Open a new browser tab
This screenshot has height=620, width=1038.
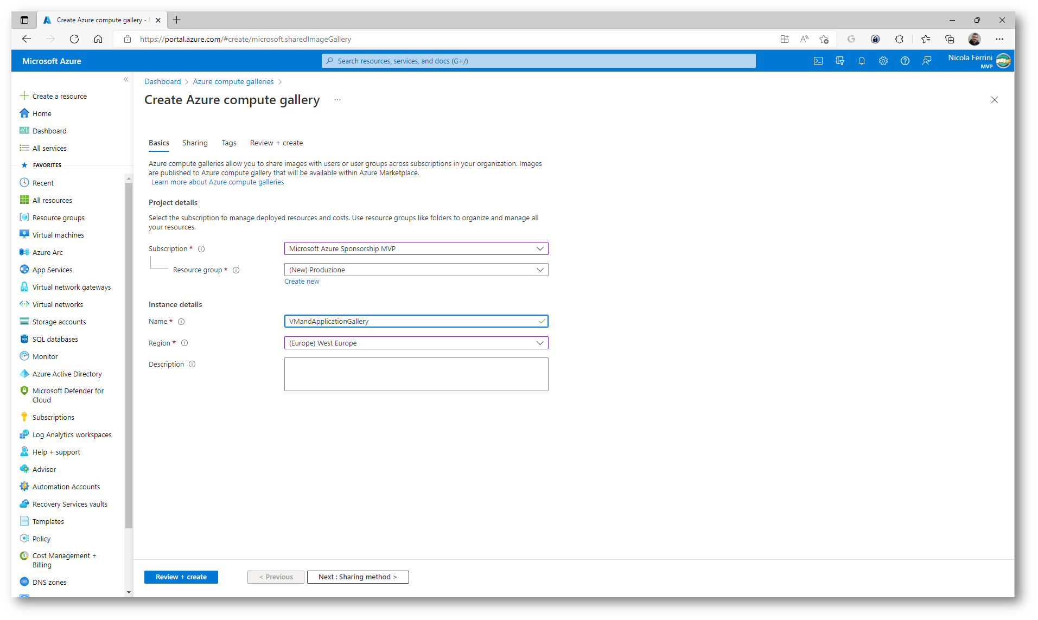pyautogui.click(x=176, y=20)
